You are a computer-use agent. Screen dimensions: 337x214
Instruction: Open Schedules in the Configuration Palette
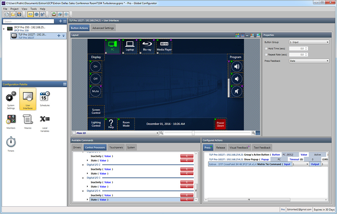pyautogui.click(x=45, y=99)
